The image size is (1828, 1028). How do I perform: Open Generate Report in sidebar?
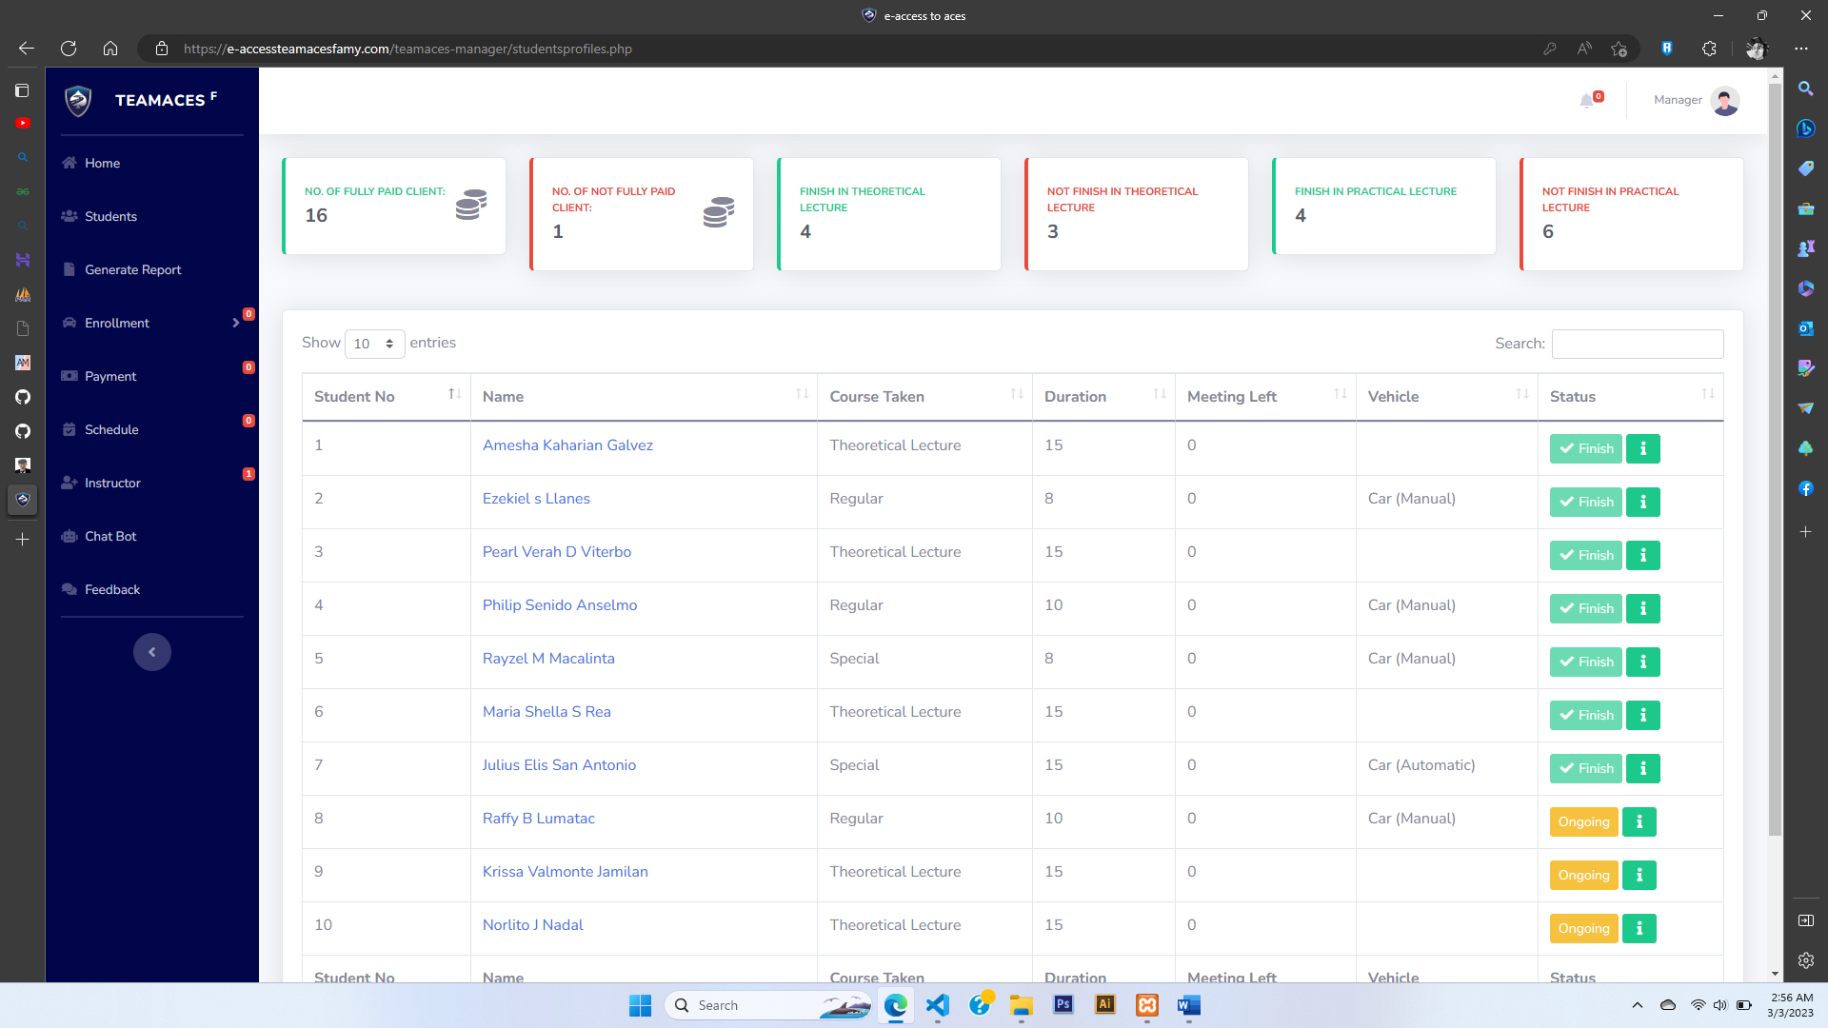pos(132,269)
